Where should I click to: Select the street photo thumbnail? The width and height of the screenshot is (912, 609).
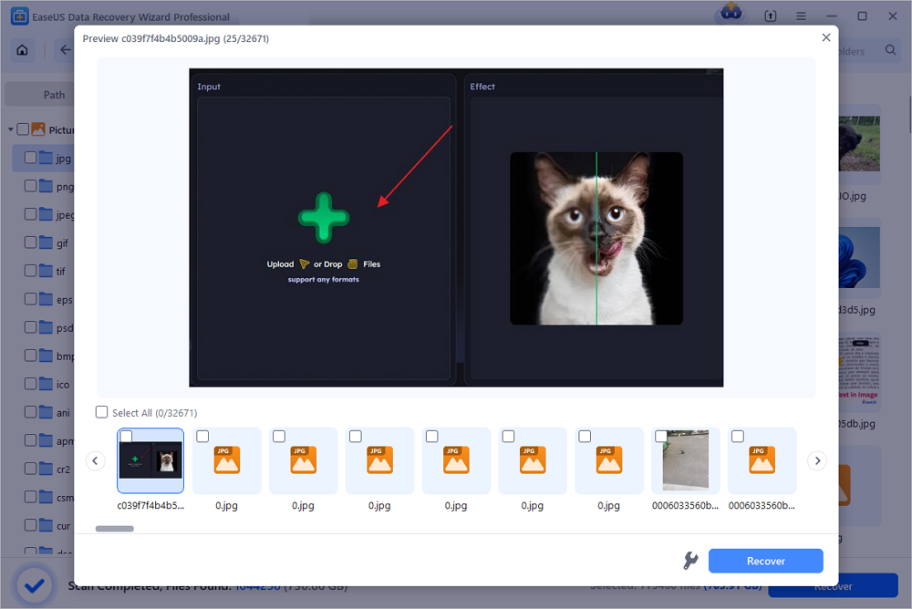pyautogui.click(x=686, y=461)
